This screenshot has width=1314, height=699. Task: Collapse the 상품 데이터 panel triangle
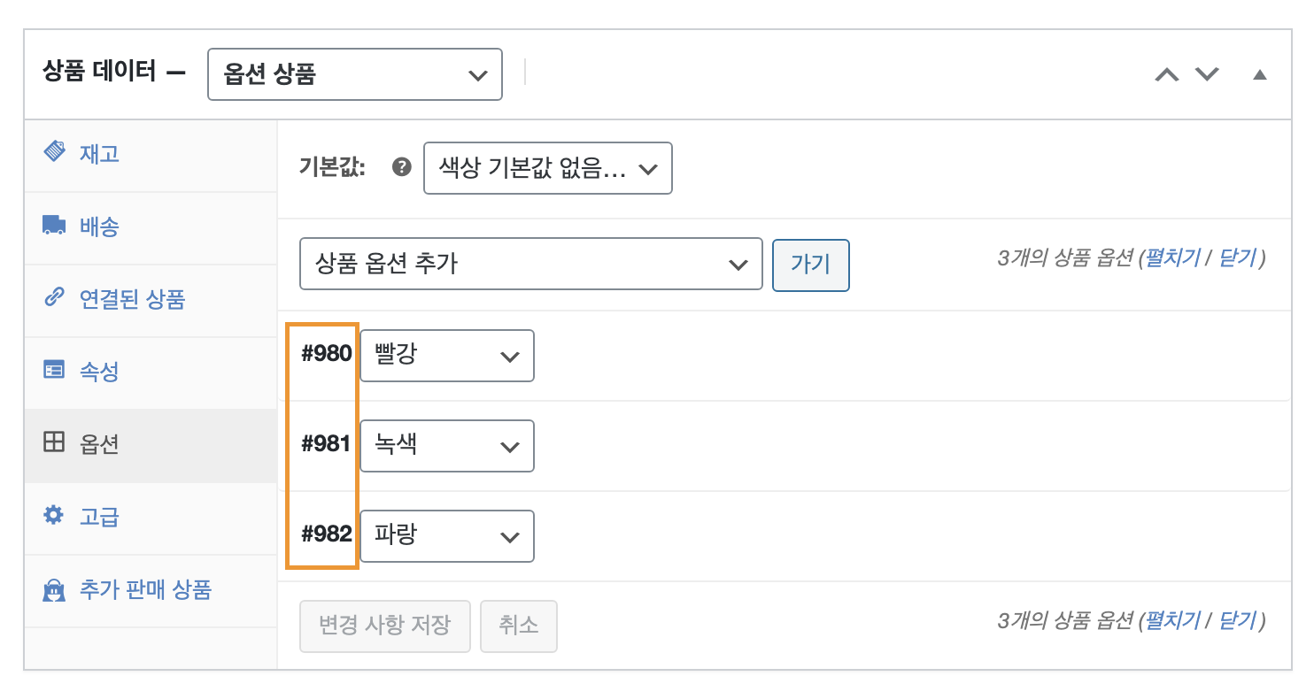[1259, 74]
